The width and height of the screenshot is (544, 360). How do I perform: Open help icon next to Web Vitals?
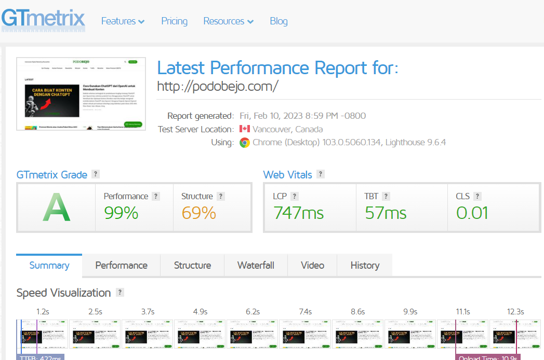(321, 174)
